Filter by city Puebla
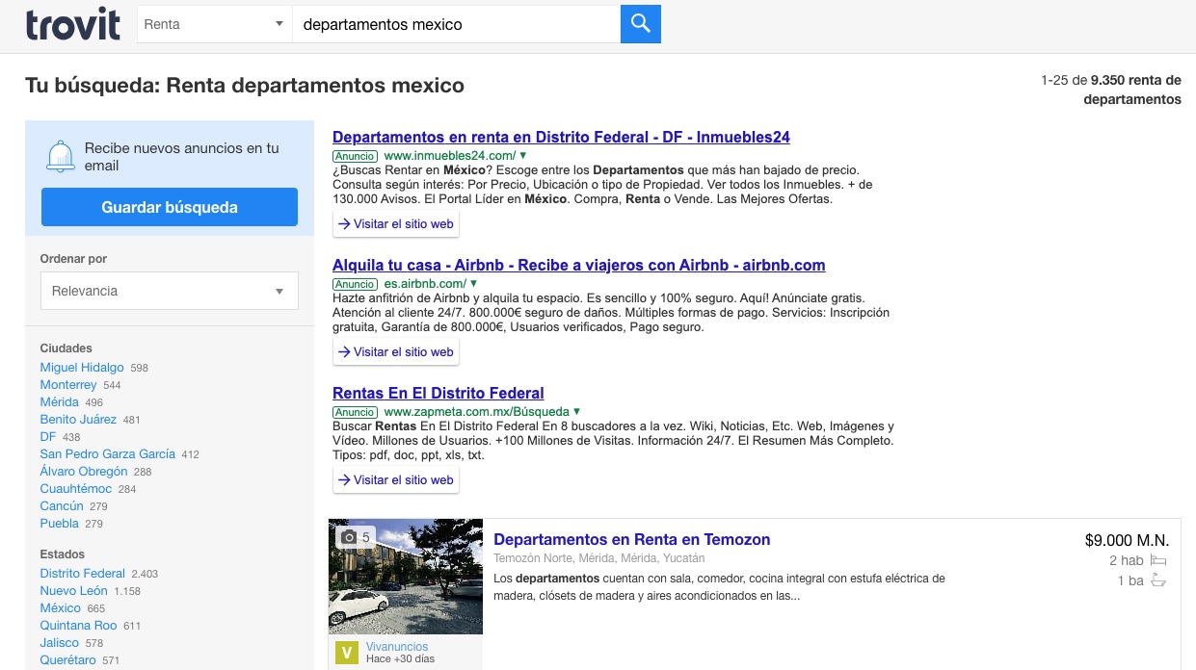Viewport: 1196px width, 670px height. 60,524
